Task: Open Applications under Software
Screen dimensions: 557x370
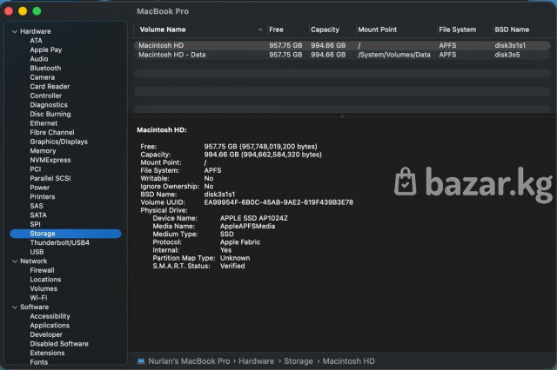Action: click(50, 326)
